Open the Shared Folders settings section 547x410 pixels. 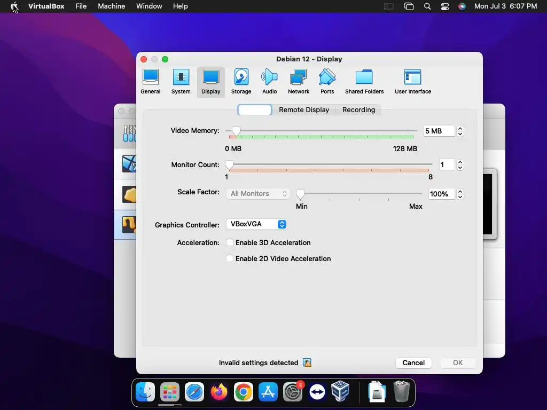point(364,82)
